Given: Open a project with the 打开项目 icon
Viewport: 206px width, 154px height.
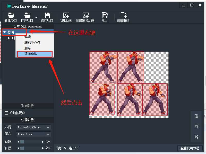Looking at the screenshot, I should pos(27,15).
